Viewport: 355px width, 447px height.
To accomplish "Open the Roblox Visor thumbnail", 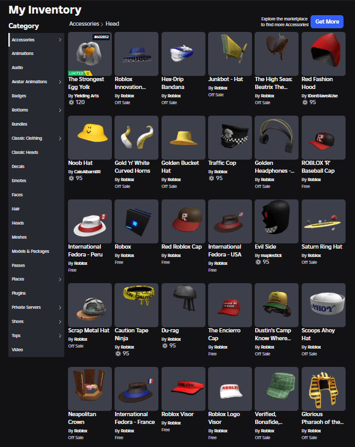I will coord(184,389).
